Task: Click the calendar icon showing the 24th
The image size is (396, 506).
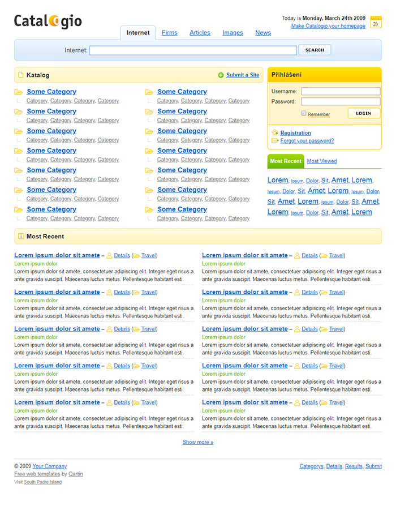Action: click(x=376, y=22)
